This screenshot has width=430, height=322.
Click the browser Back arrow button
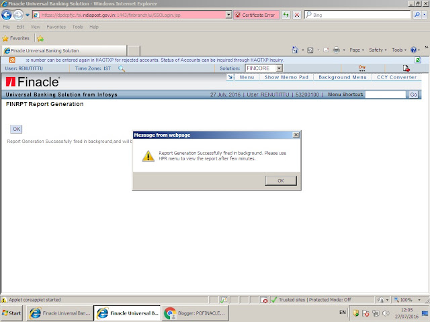pyautogui.click(x=7, y=15)
